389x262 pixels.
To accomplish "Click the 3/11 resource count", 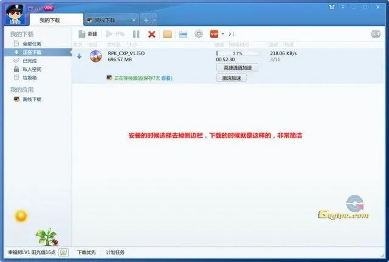I will tap(275, 59).
